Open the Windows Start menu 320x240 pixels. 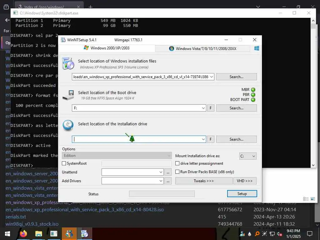(7, 234)
